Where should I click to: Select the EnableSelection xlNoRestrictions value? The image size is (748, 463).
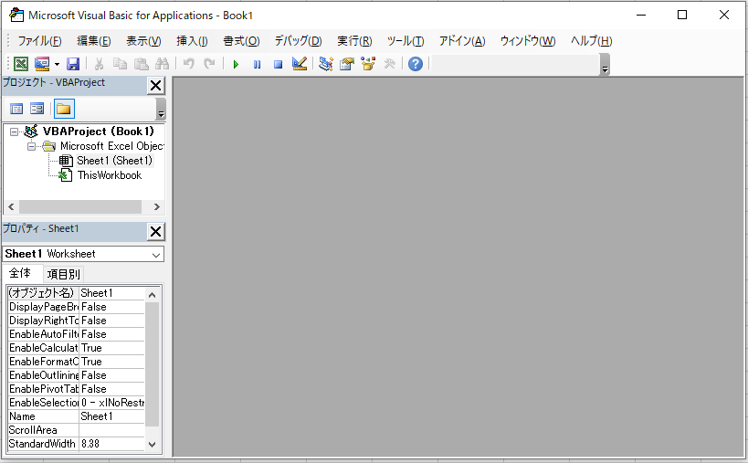[111, 403]
